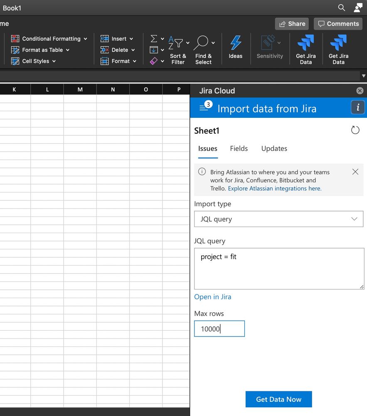Click the Max rows input field
The height and width of the screenshot is (416, 367).
(x=219, y=329)
